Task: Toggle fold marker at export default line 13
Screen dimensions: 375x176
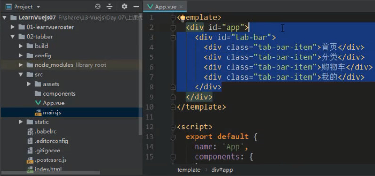Action: tap(173, 137)
